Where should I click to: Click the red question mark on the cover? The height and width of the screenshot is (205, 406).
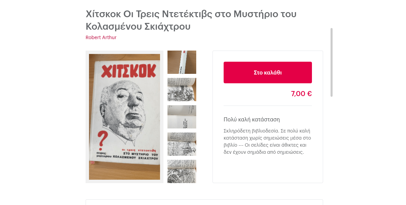[101, 141]
